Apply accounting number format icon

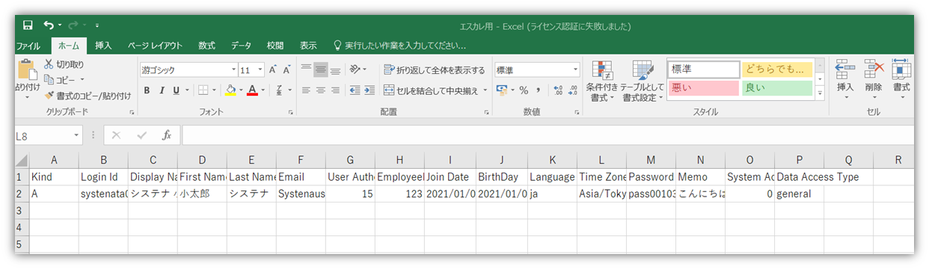click(x=503, y=90)
